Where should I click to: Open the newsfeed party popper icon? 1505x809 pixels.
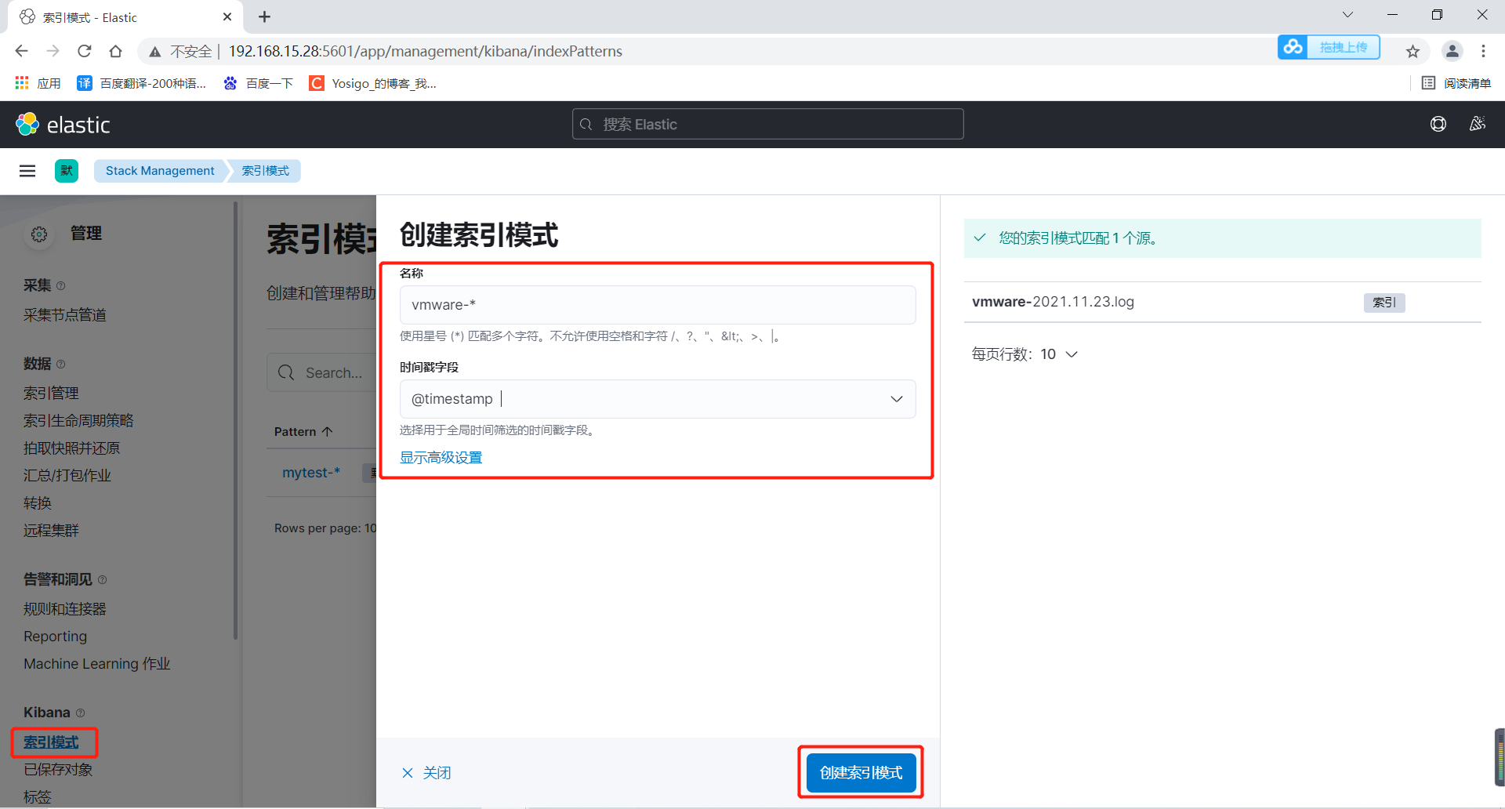tap(1477, 123)
